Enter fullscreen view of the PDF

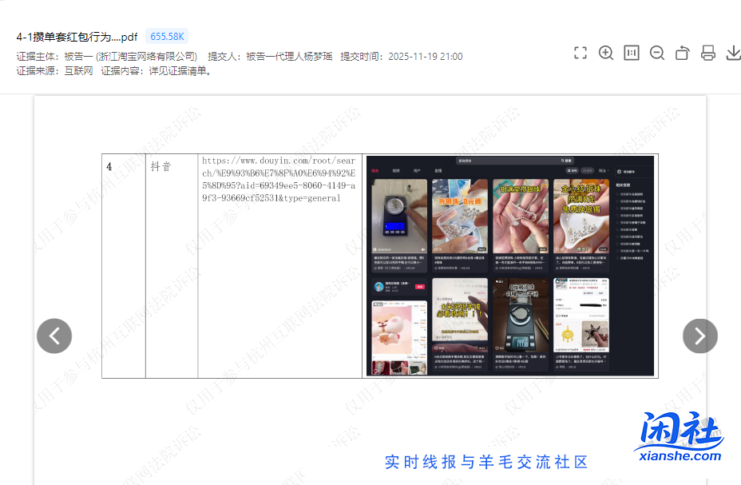tap(581, 53)
